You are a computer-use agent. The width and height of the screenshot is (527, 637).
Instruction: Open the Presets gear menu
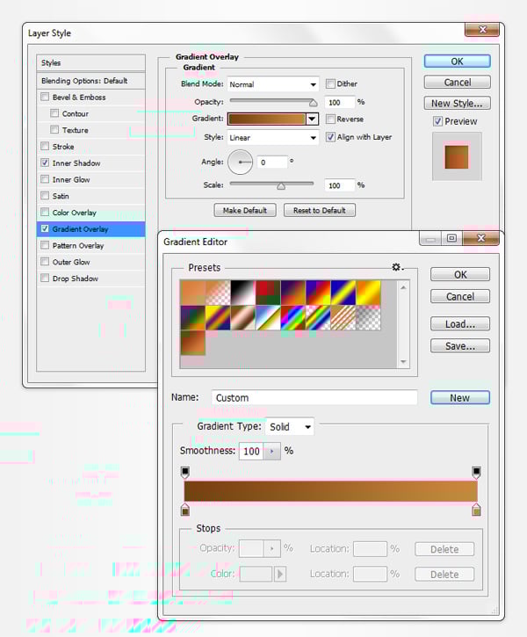pos(397,267)
